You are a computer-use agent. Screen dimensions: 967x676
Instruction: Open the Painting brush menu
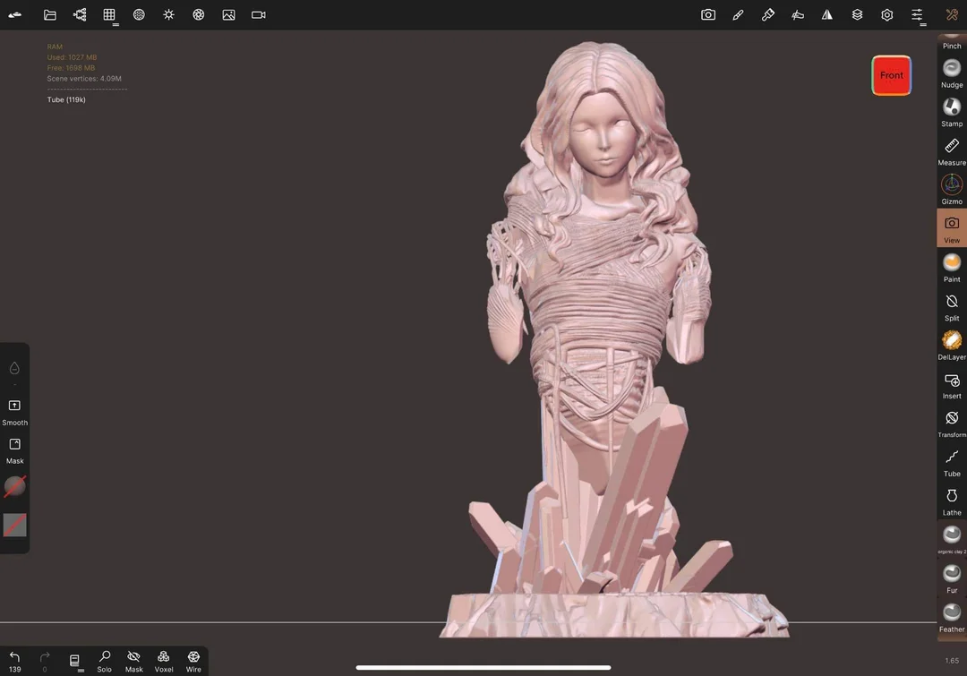point(768,15)
